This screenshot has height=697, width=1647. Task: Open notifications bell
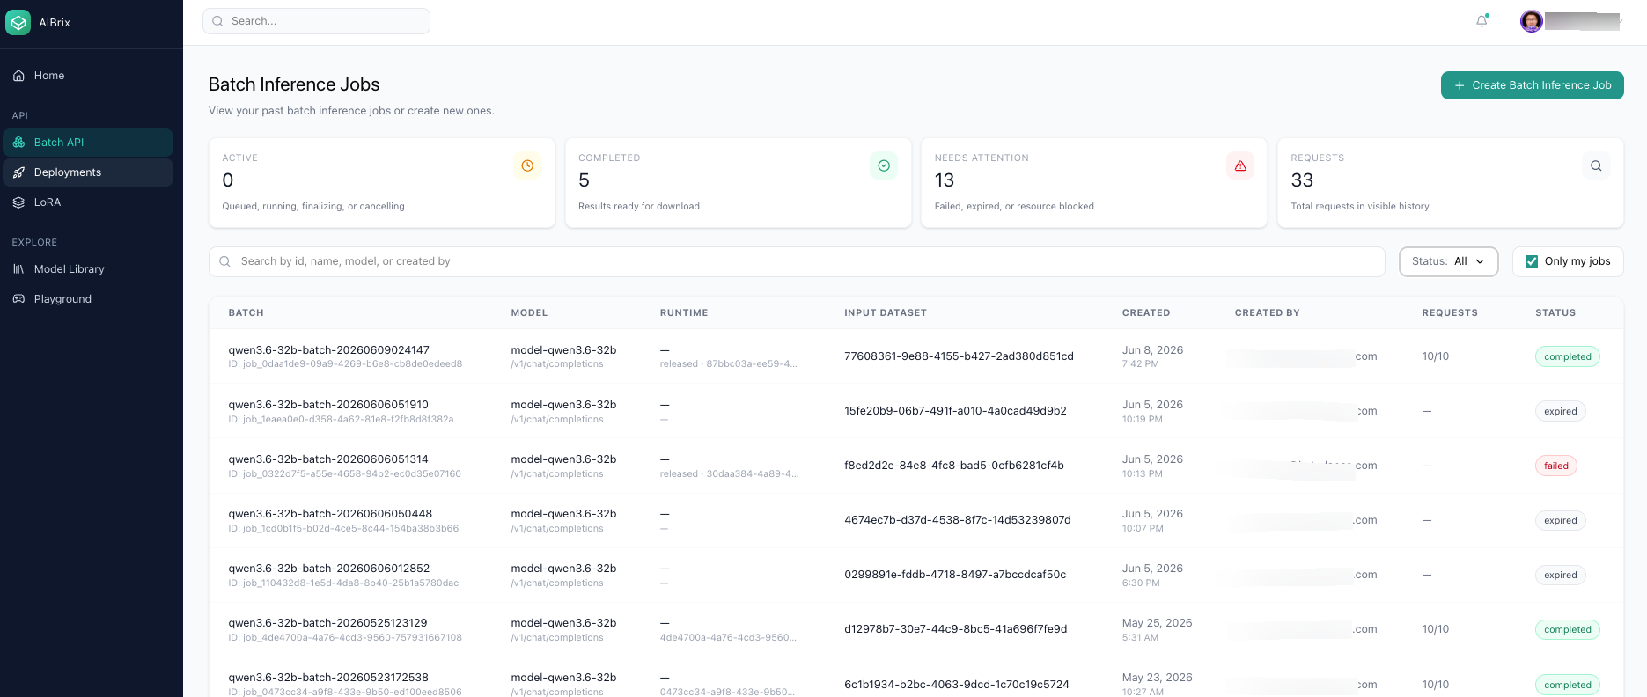(x=1482, y=21)
